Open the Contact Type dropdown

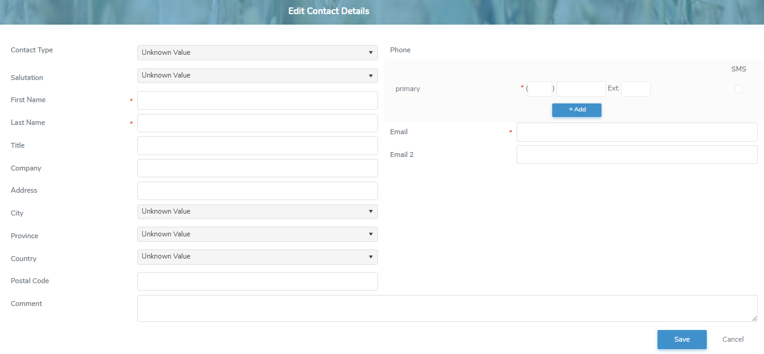point(257,52)
